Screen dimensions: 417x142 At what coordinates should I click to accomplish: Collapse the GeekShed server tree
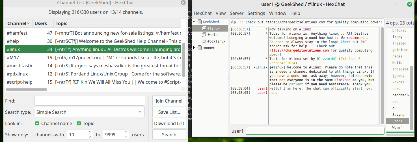pyautogui.click(x=194, y=22)
